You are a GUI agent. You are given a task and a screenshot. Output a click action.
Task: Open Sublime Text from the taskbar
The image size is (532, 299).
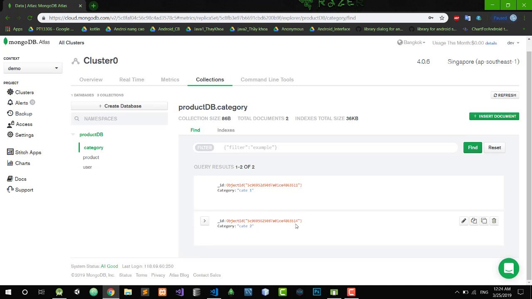tap(145, 292)
